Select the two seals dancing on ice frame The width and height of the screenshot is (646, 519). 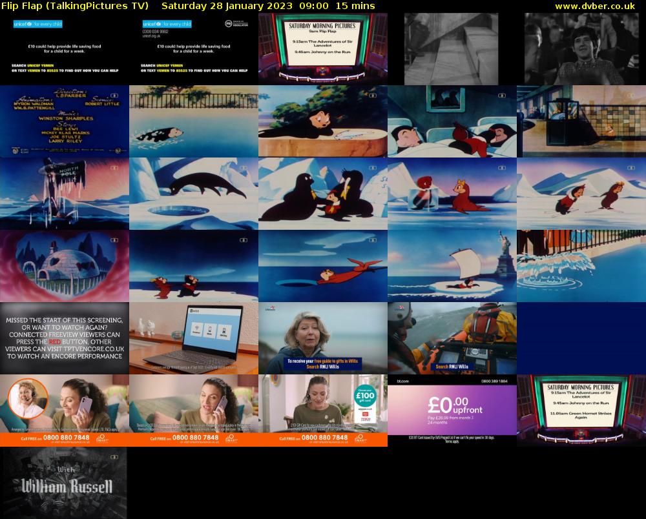point(194,266)
